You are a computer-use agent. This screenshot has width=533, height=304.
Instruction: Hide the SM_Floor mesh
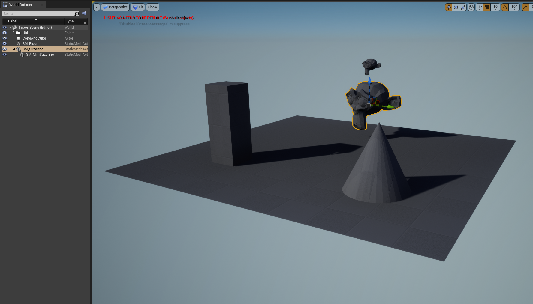(5, 44)
